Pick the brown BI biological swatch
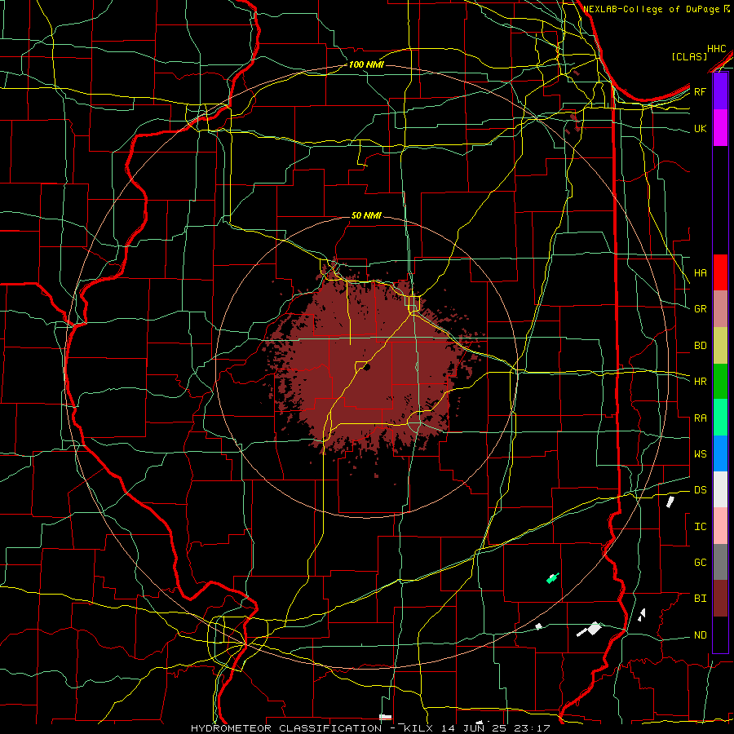Viewport: 734px width, 734px height. tap(720, 599)
